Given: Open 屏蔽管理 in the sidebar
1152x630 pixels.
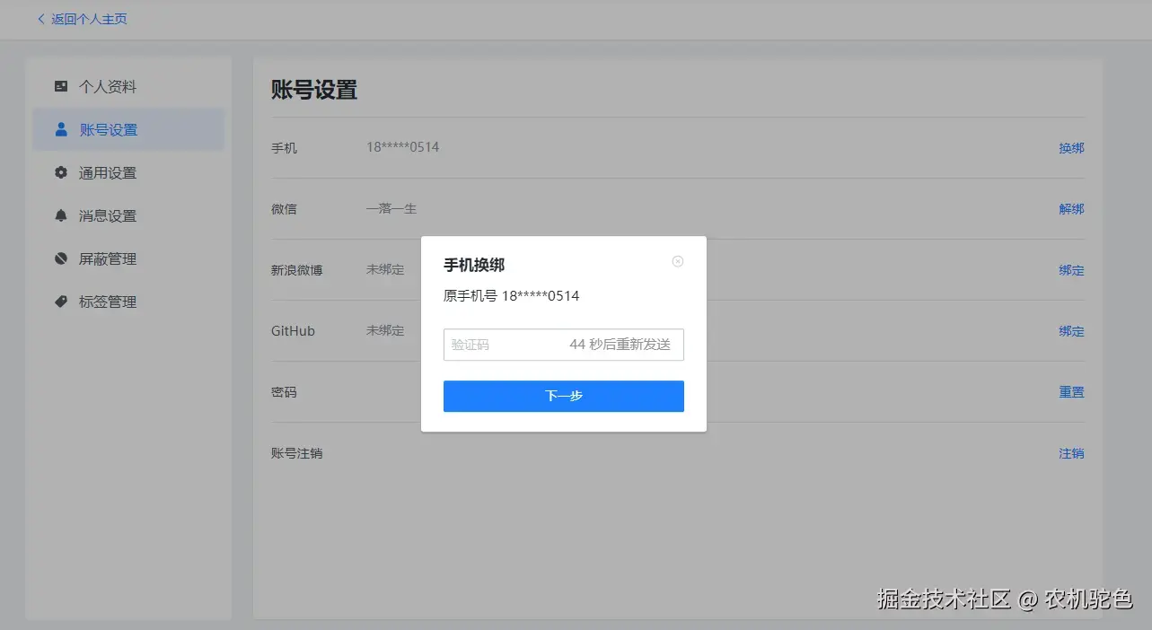Looking at the screenshot, I should tap(128, 259).
